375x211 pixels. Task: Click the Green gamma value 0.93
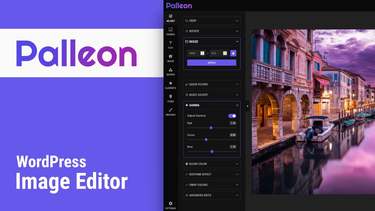233,135
